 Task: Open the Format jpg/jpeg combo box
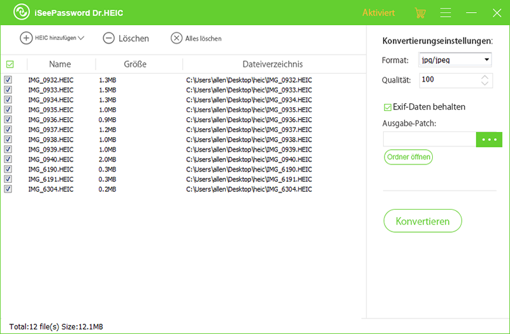455,60
